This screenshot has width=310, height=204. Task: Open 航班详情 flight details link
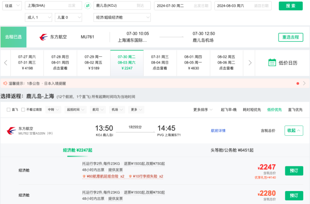pyautogui.click(x=218, y=131)
